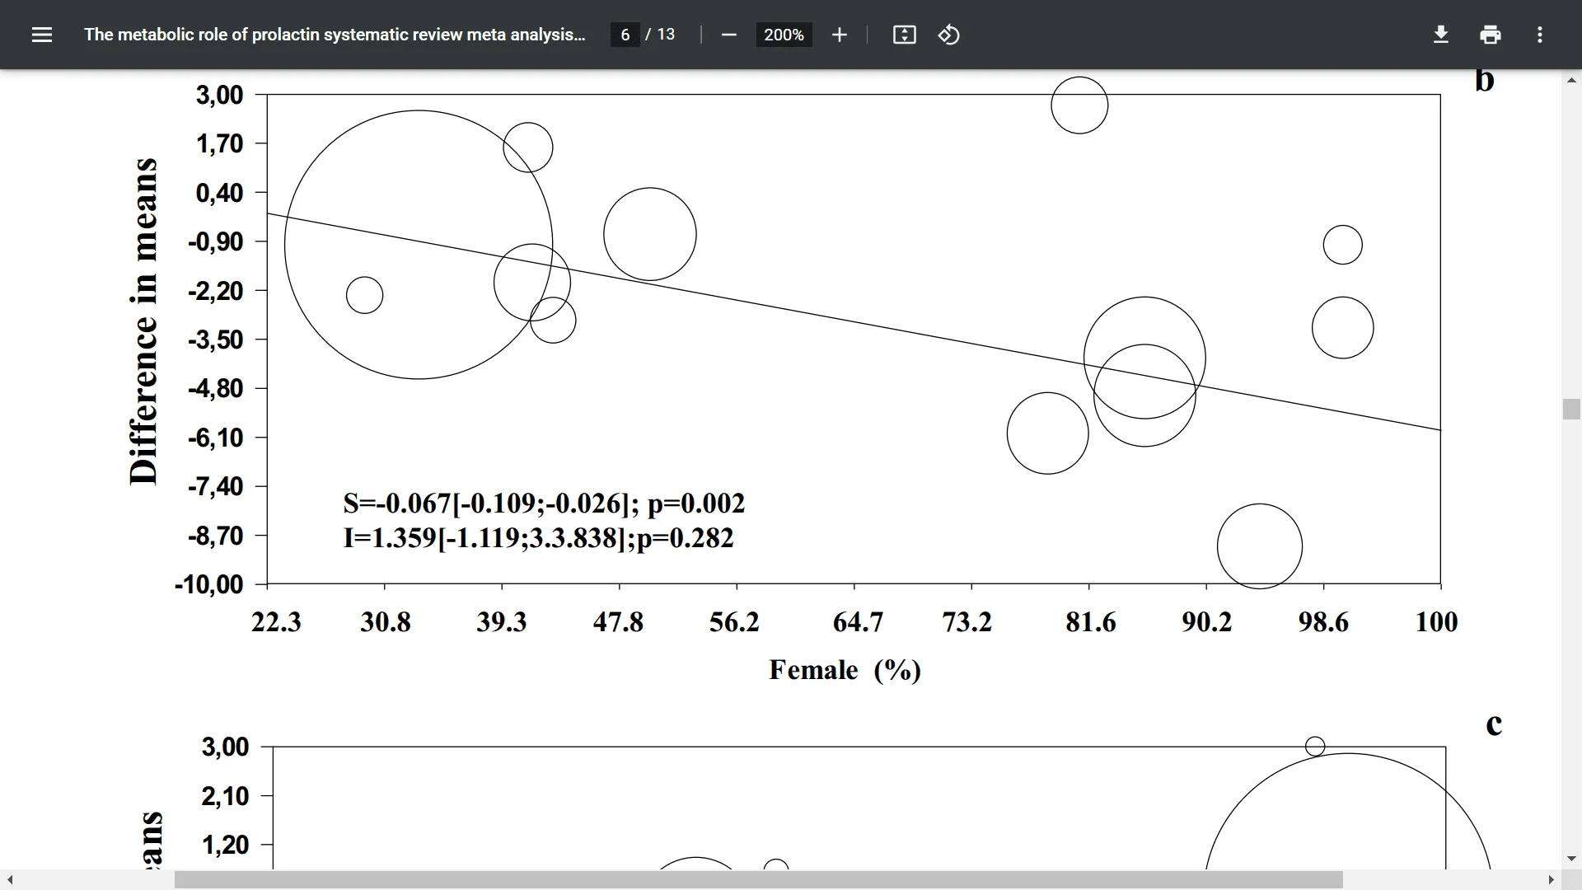Click the document title in the toolbar
The image size is (1582, 890).
coord(335,35)
